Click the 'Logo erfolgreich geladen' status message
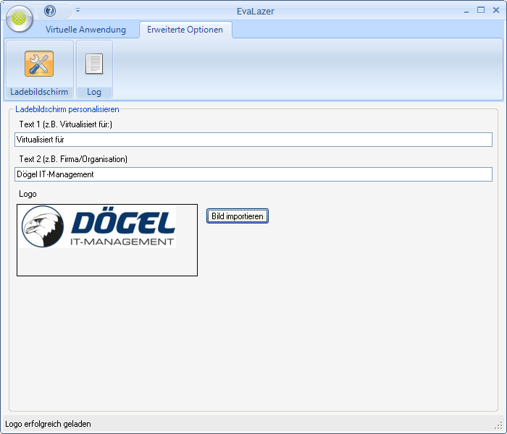This screenshot has width=507, height=434. click(49, 424)
